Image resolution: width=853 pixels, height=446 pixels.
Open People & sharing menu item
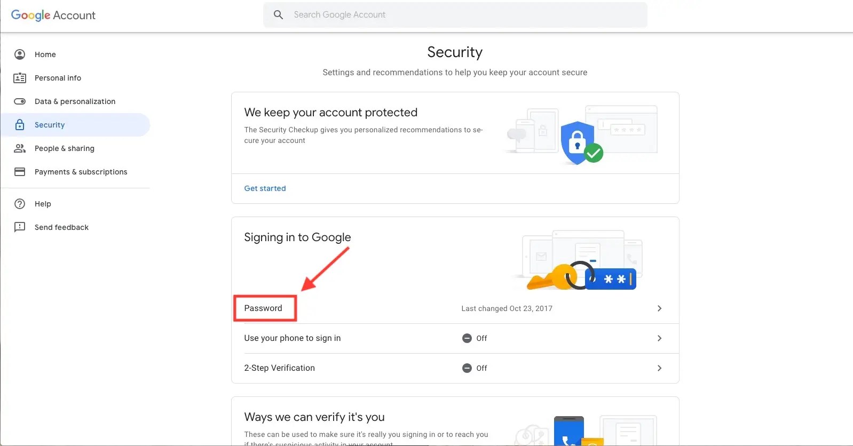[64, 148]
